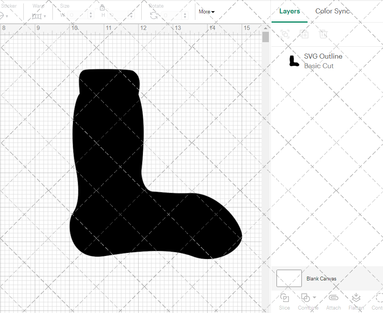Click the Width size input field
The image size is (383, 313).
click(78, 15)
